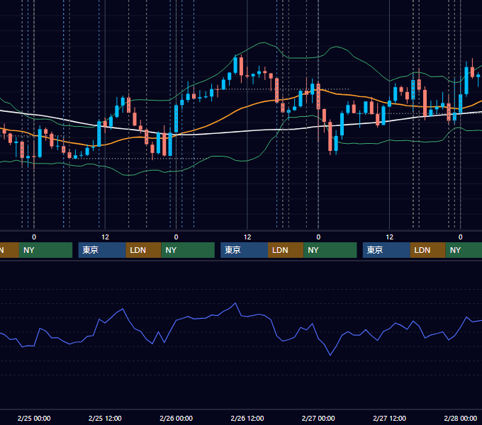Select the 2/27 東京 session block
This screenshot has height=425, width=482.
386,250
